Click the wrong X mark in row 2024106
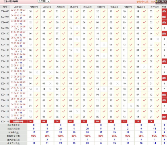The height and width of the screenshot is (145, 167). click(144, 67)
